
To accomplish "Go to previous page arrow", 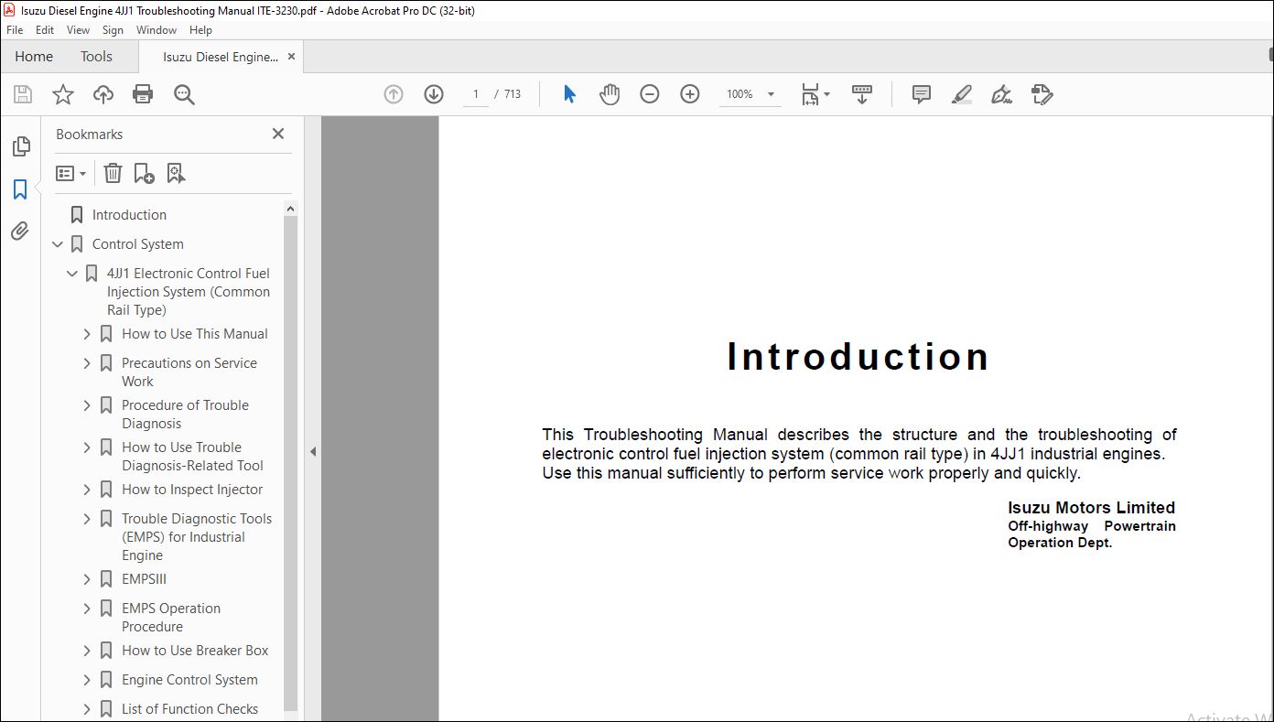I will pyautogui.click(x=394, y=94).
